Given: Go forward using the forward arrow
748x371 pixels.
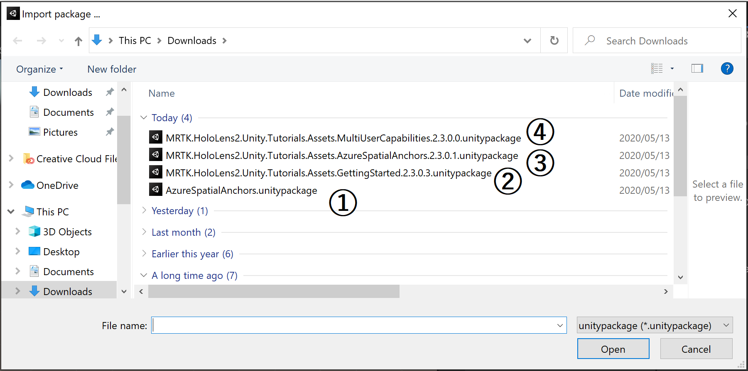Looking at the screenshot, I should click(41, 41).
